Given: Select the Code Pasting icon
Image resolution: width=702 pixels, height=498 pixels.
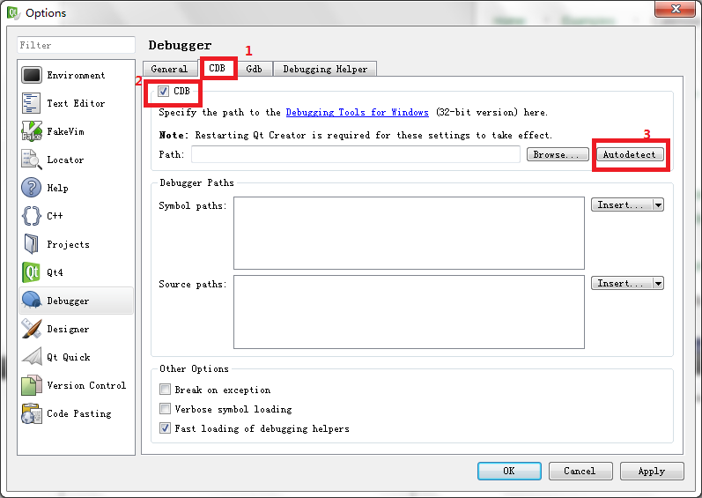Looking at the screenshot, I should point(32,413).
